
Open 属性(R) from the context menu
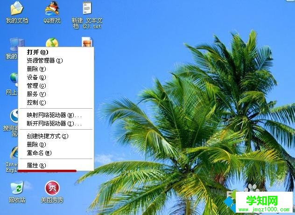coord(56,166)
